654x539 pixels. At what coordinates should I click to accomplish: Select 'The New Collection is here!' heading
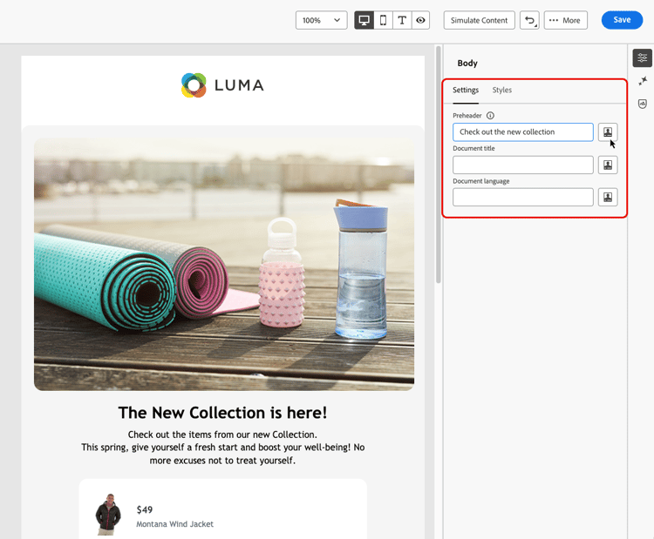point(222,413)
